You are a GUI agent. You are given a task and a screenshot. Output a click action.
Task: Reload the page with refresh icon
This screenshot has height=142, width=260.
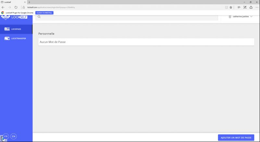tap(16, 7)
